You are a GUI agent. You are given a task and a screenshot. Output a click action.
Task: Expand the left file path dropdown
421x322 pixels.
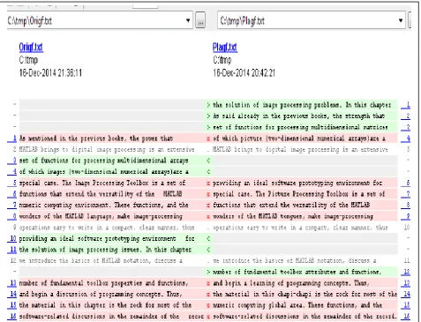pyautogui.click(x=188, y=20)
